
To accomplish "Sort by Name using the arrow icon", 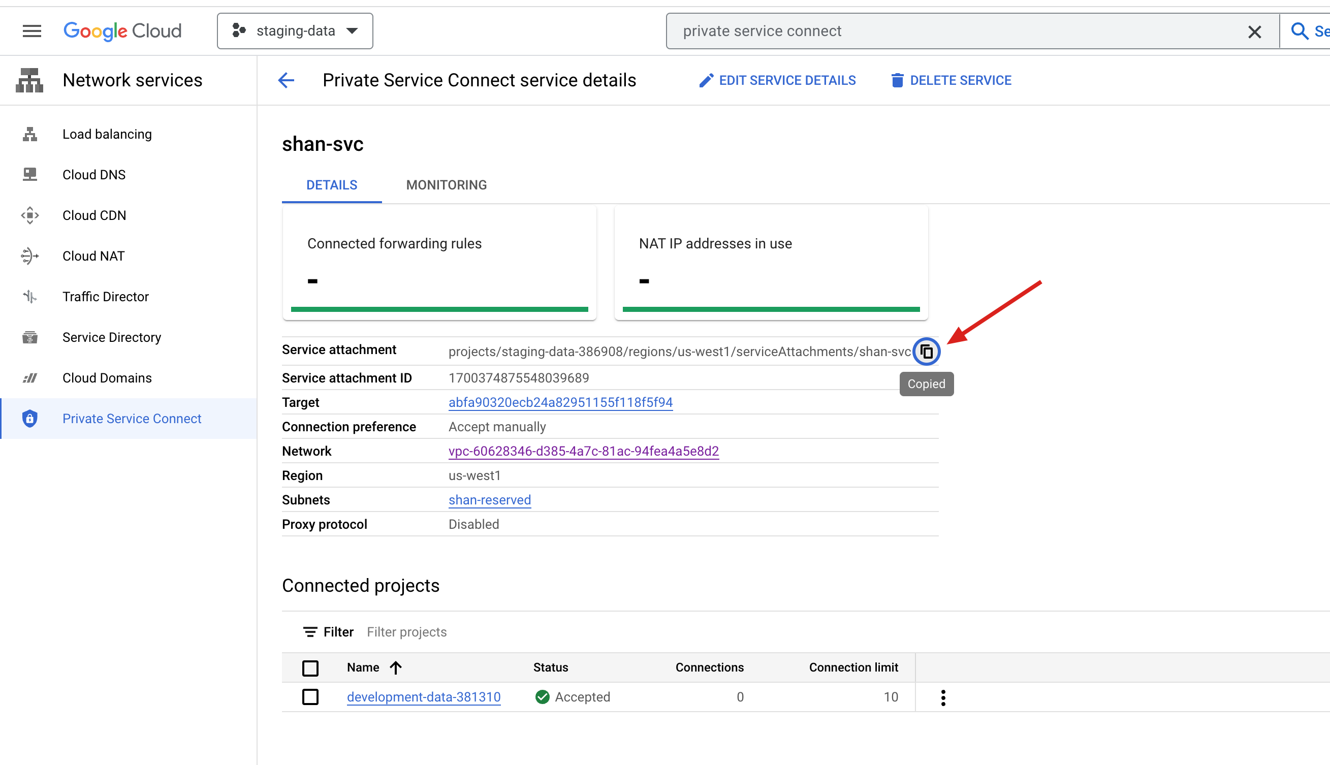I will tap(396, 668).
